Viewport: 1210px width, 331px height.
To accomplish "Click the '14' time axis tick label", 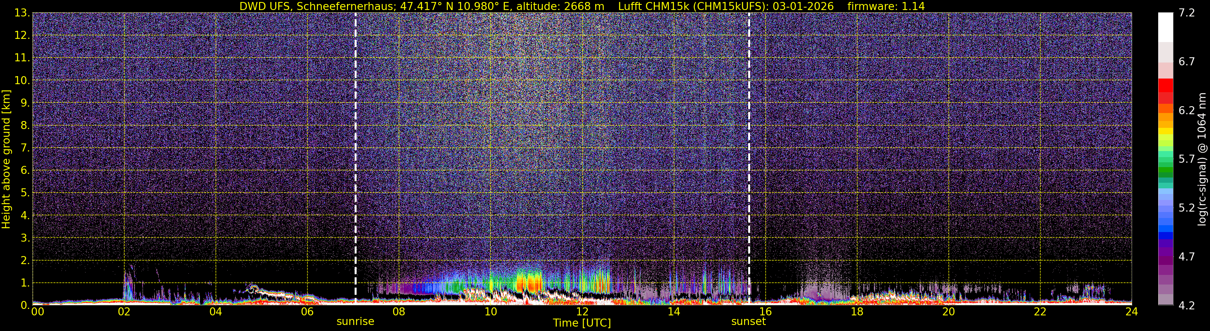I will point(673,311).
